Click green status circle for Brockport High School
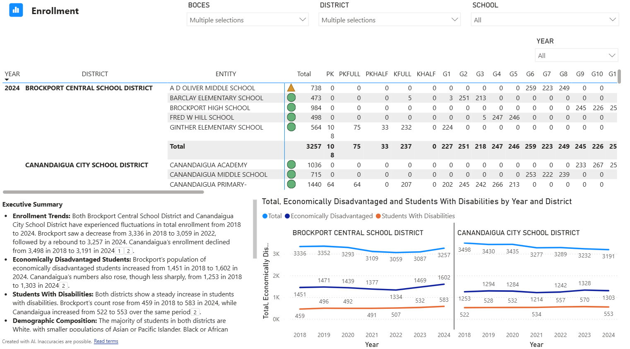The height and width of the screenshot is (349, 630). (x=291, y=108)
